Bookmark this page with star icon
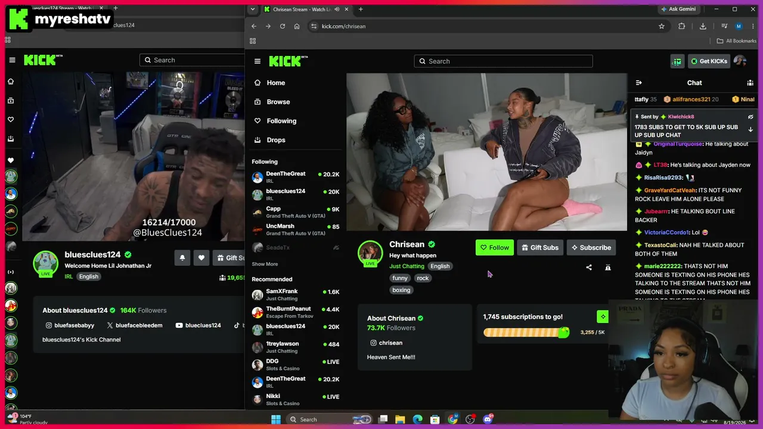The width and height of the screenshot is (763, 429). click(x=661, y=26)
